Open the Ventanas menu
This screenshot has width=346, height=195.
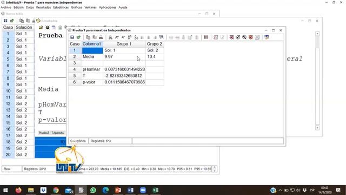(x=90, y=7)
